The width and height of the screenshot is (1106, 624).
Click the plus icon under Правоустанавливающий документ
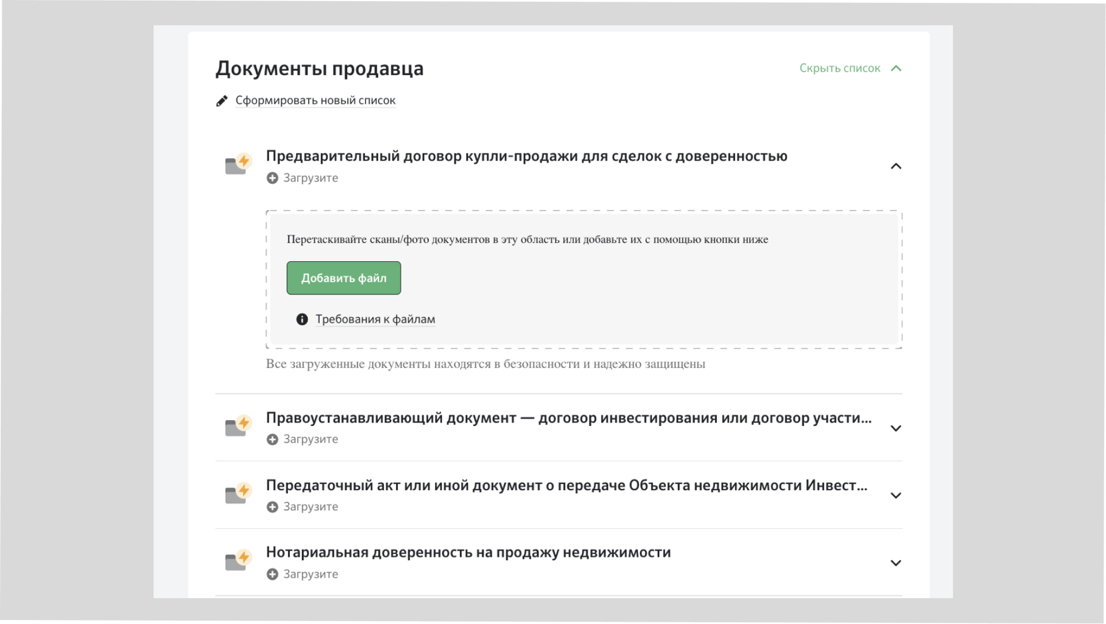[272, 440]
